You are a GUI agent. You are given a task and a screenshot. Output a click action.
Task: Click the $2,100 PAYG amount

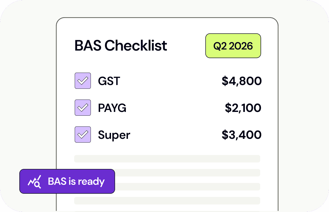pos(243,108)
